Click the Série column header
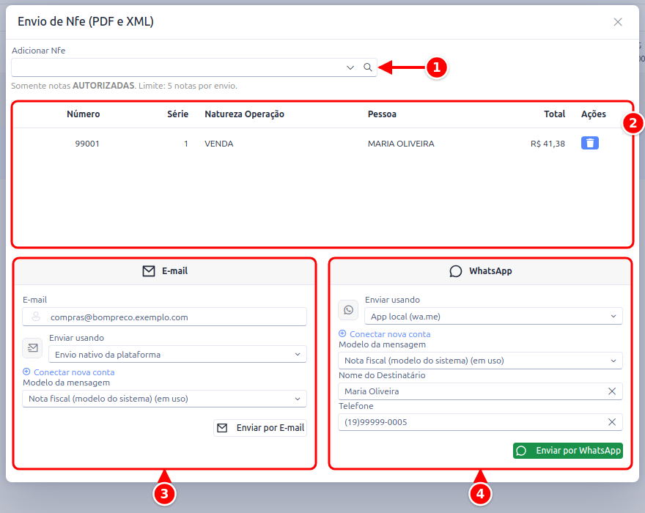Screen dimensions: 645x513 177,114
